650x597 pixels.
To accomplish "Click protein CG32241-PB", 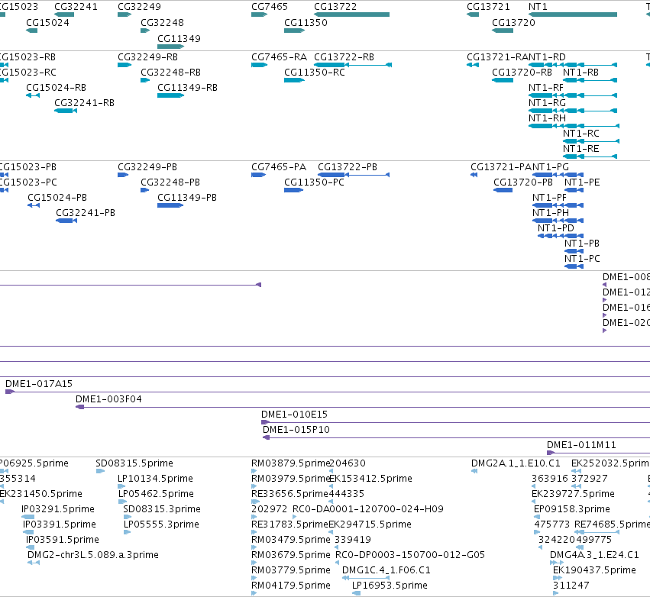I will tap(66, 221).
